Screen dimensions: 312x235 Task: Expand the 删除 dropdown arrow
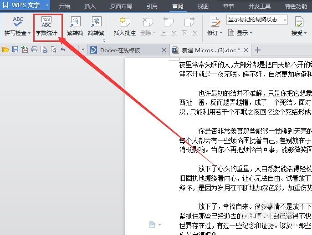pyautogui.click(x=154, y=33)
